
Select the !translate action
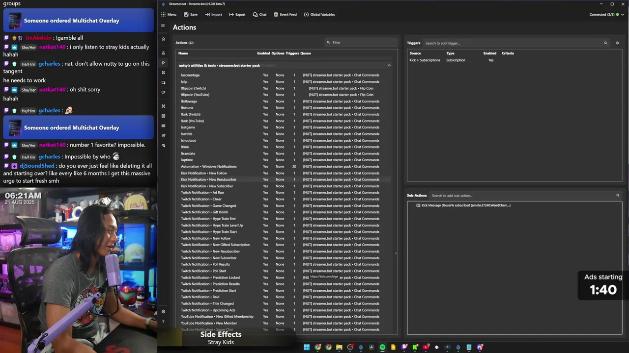(x=188, y=153)
